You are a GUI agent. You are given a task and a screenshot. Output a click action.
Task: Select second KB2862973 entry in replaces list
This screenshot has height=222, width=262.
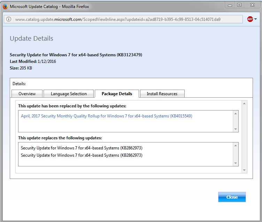[x=82, y=155]
